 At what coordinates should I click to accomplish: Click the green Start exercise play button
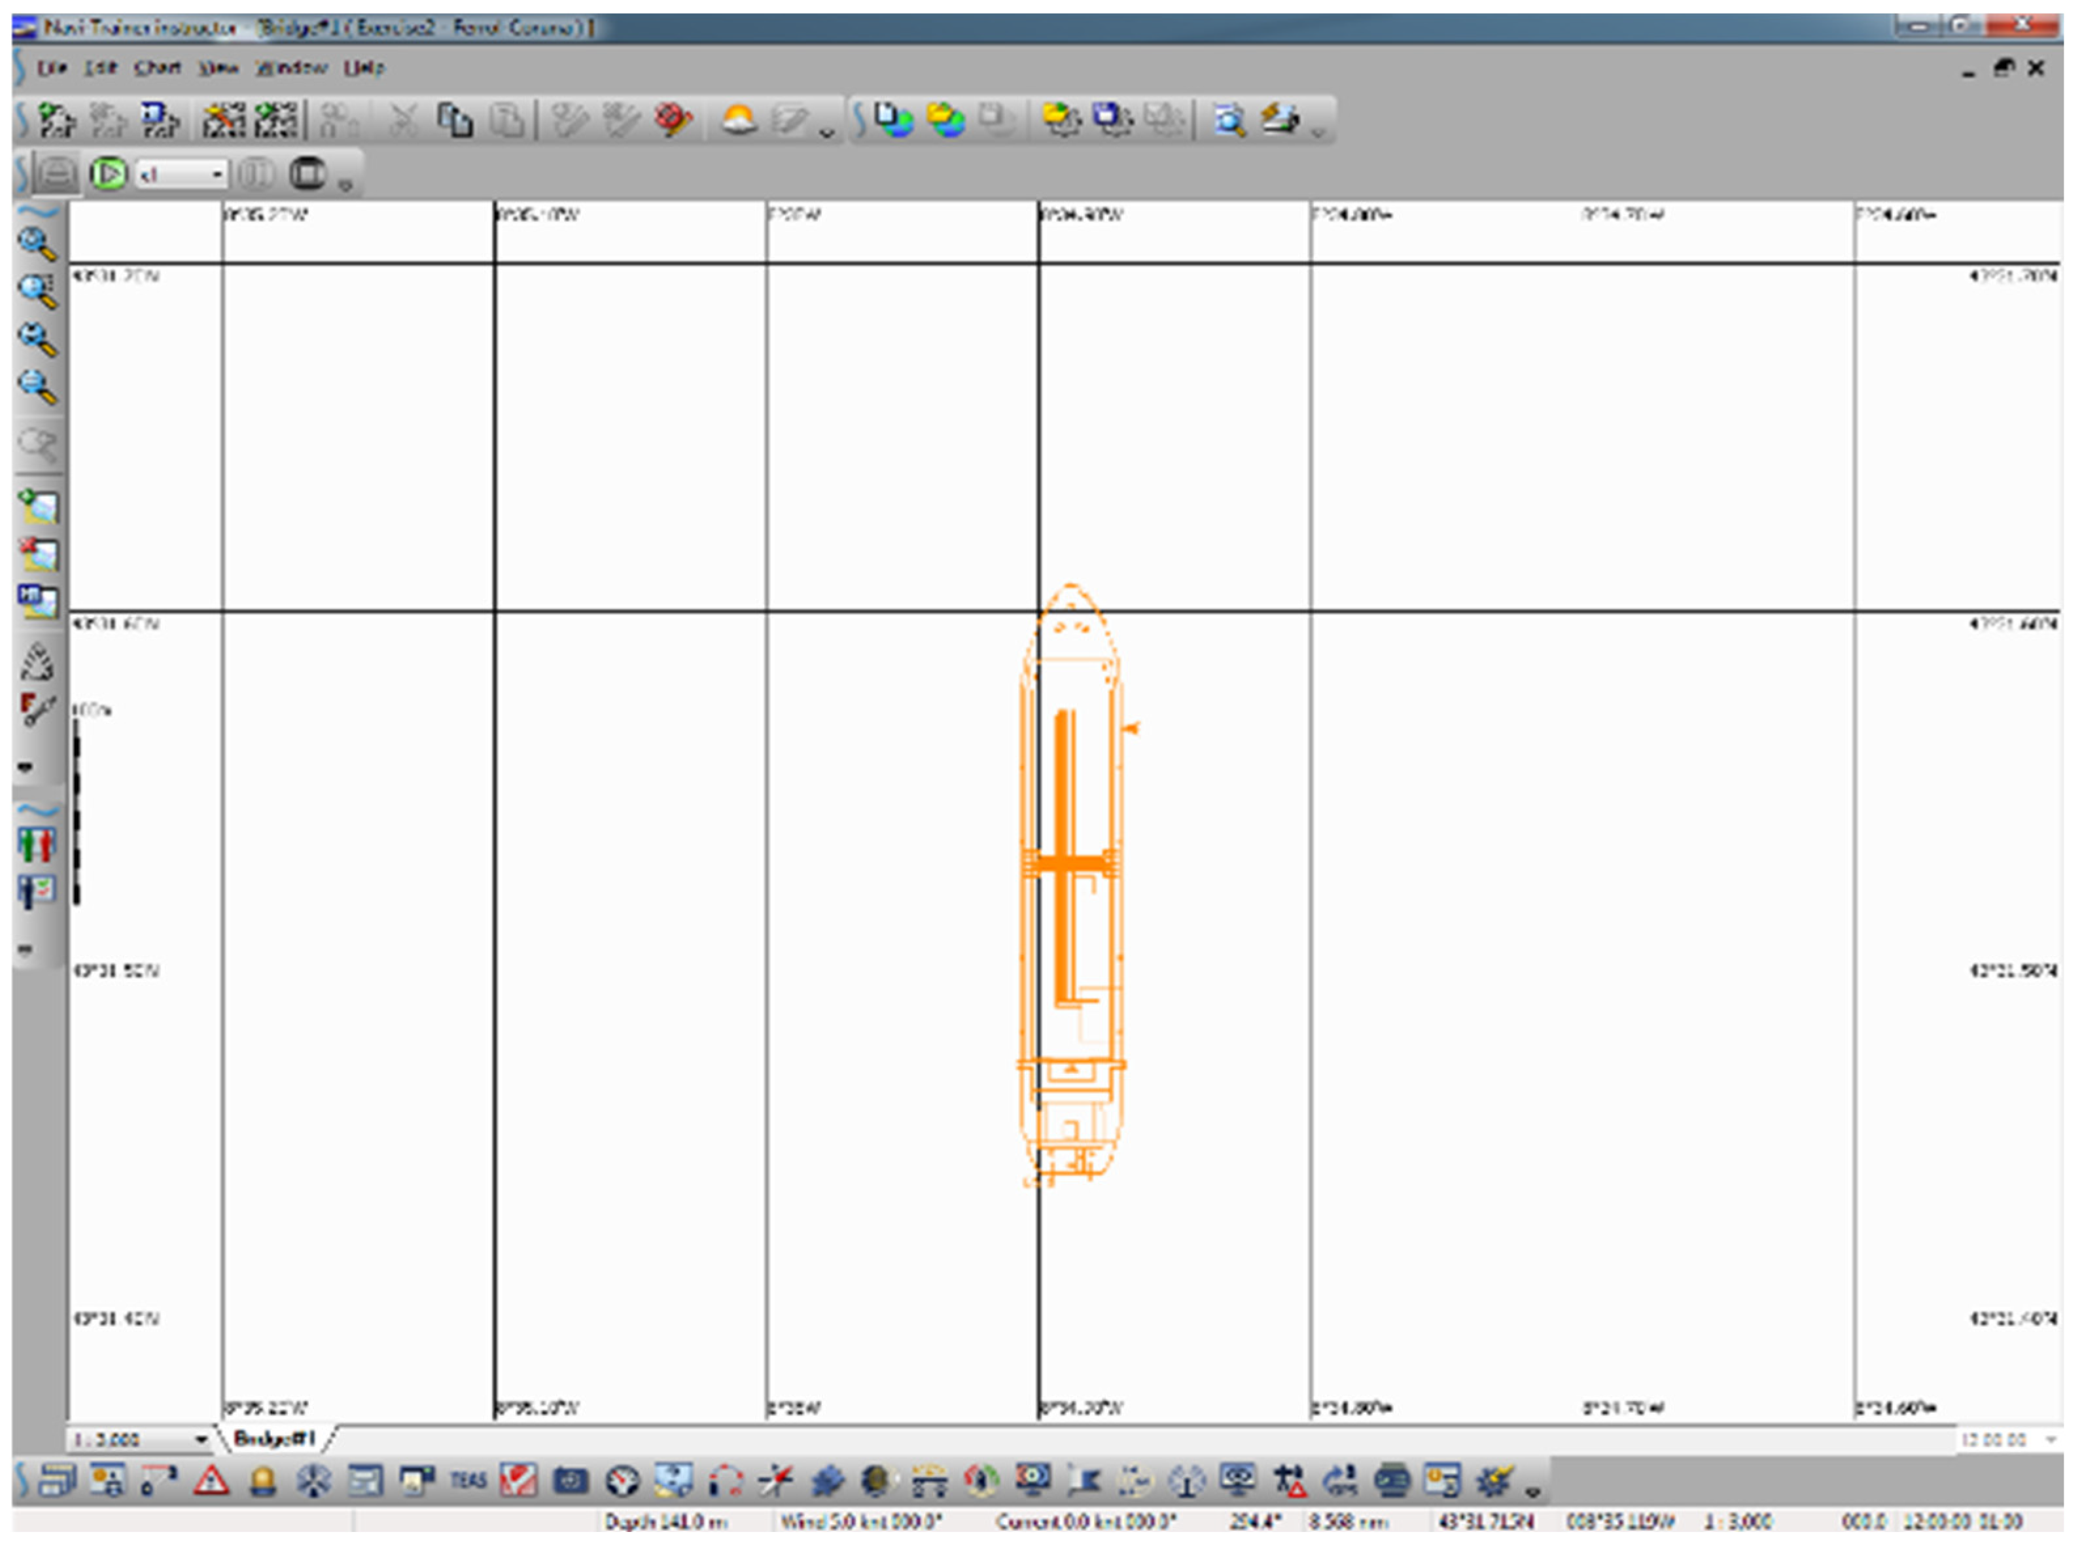point(109,175)
